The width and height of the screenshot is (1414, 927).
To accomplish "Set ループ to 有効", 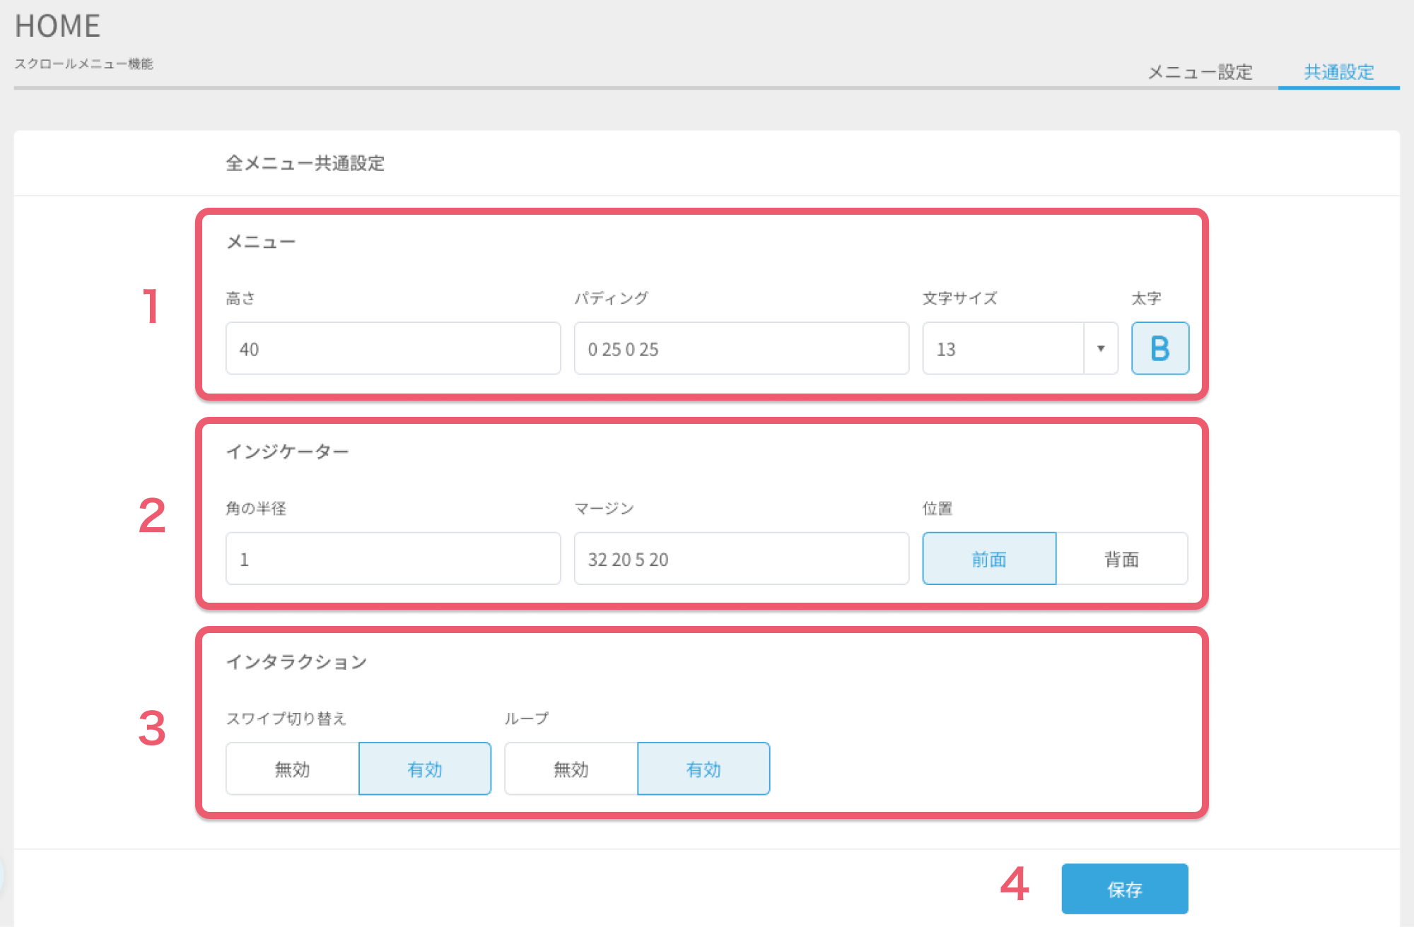I will click(703, 769).
